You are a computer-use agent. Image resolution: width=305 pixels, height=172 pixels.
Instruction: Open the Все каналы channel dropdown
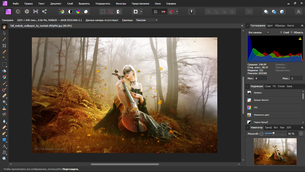pyautogui.click(x=258, y=32)
